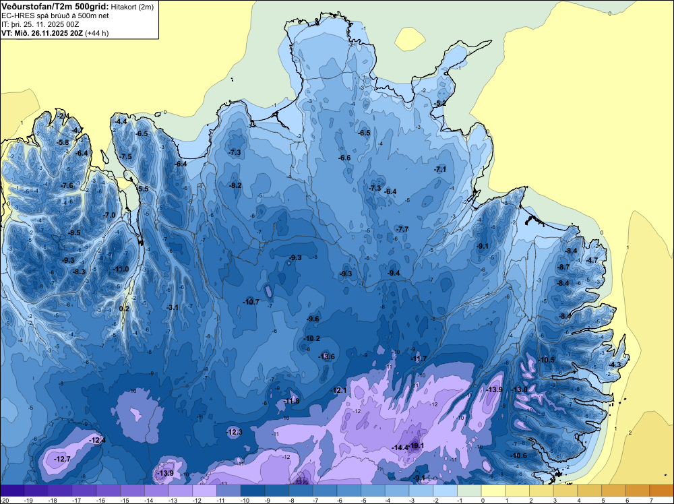
Task: Click the -13.0 temperature reading
Action: tap(519, 389)
